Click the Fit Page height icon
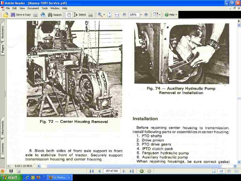Image resolution: width=241 pixels, height=181 pixels. coord(110,15)
